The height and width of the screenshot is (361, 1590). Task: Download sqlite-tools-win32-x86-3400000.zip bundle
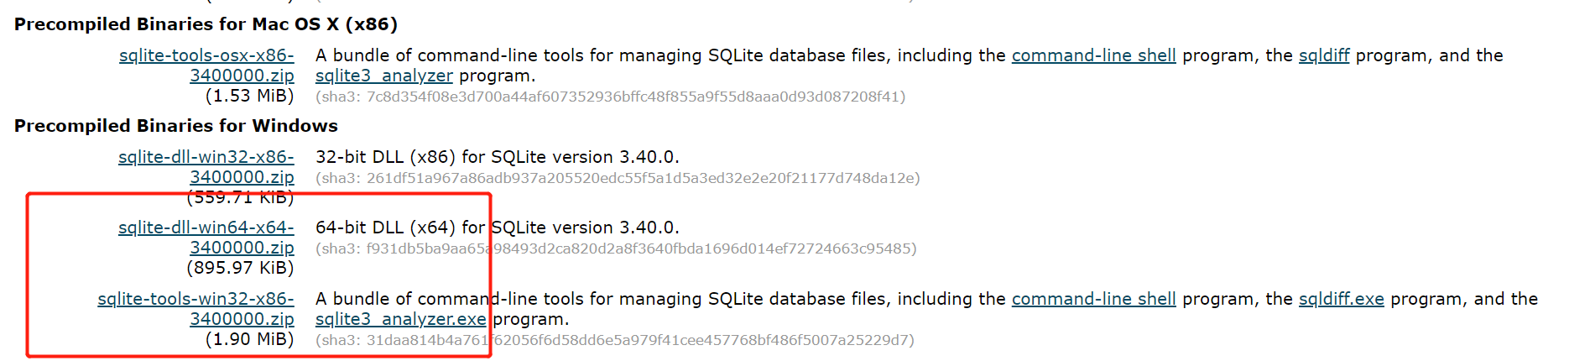coord(195,300)
